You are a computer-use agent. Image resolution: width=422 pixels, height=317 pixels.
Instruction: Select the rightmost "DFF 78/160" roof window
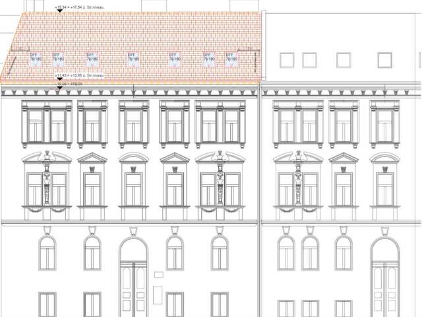[x=231, y=59]
